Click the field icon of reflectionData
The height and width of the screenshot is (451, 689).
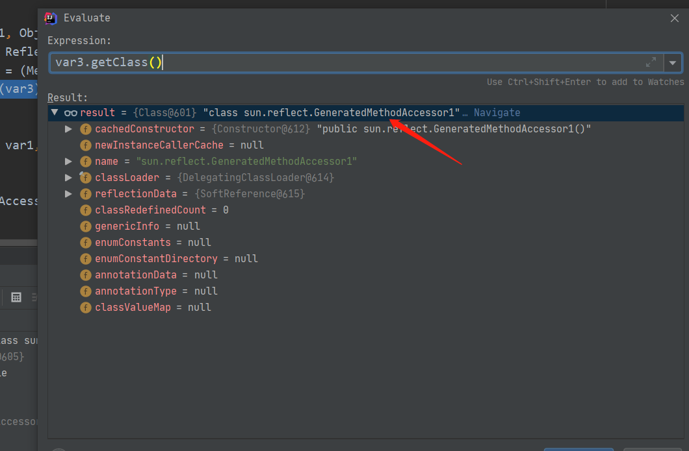86,194
